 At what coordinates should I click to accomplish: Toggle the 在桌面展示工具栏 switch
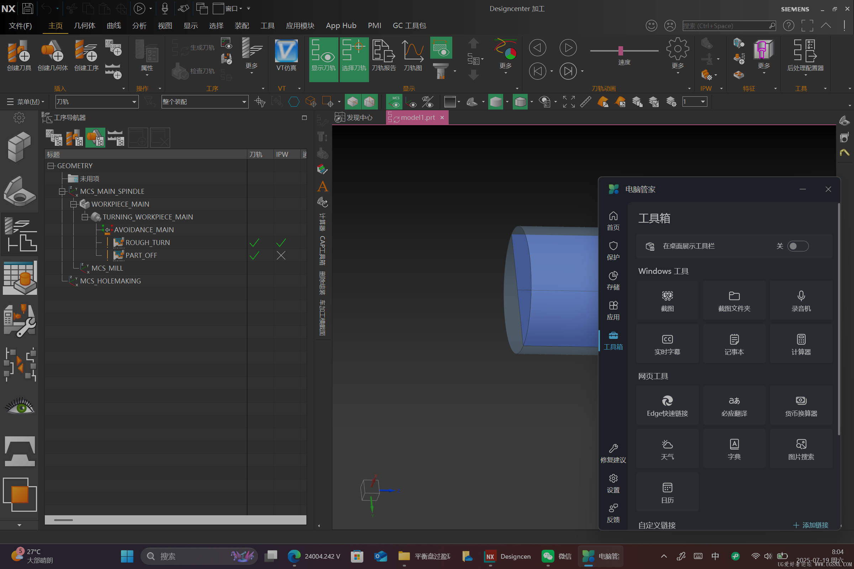coord(797,246)
